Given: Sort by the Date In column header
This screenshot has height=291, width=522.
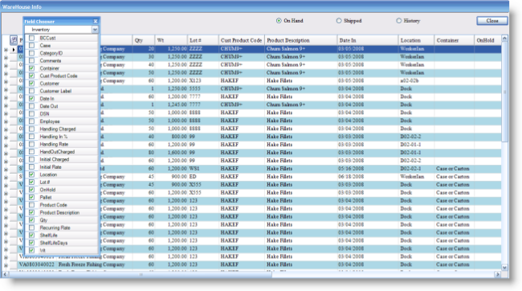Looking at the screenshot, I should pyautogui.click(x=368, y=40).
